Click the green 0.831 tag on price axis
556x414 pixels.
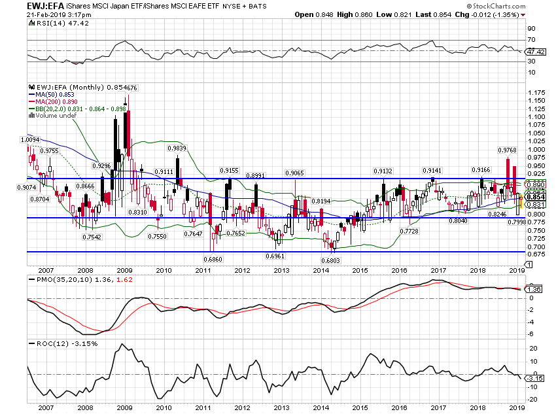point(536,205)
